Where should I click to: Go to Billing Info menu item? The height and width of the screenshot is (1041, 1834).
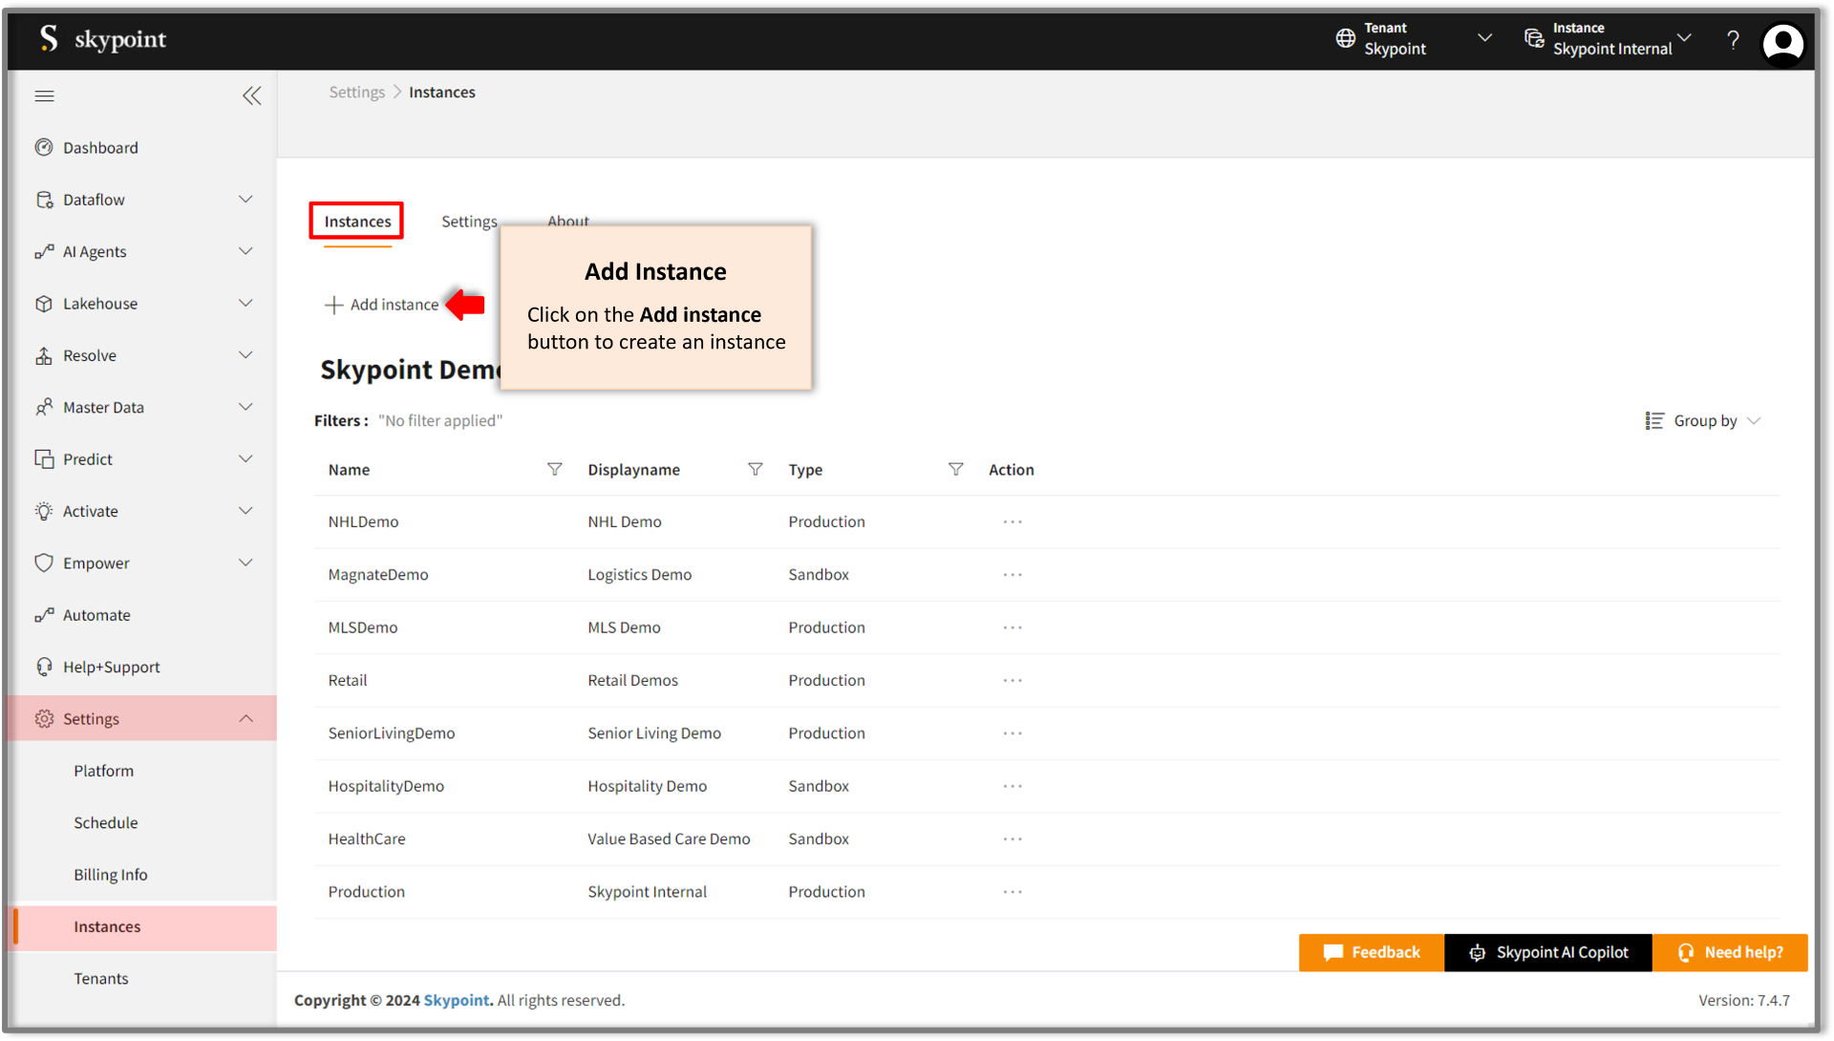(x=111, y=875)
